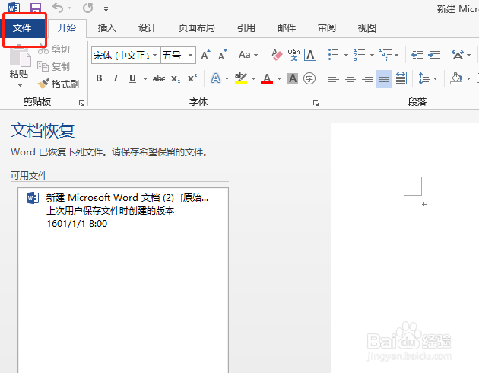This screenshot has width=479, height=373.
Task: Toggle justify alignment
Action: pyautogui.click(x=384, y=78)
